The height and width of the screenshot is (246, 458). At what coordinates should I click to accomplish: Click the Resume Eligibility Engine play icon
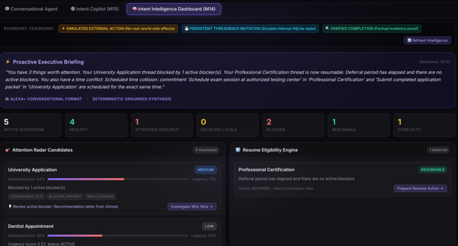tap(238, 150)
